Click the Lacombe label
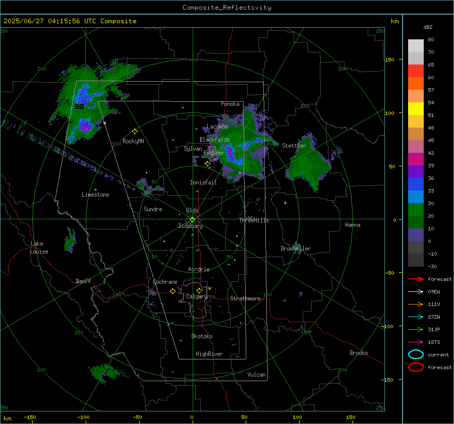Image resolution: width=454 pixels, height=424 pixels. [217, 127]
